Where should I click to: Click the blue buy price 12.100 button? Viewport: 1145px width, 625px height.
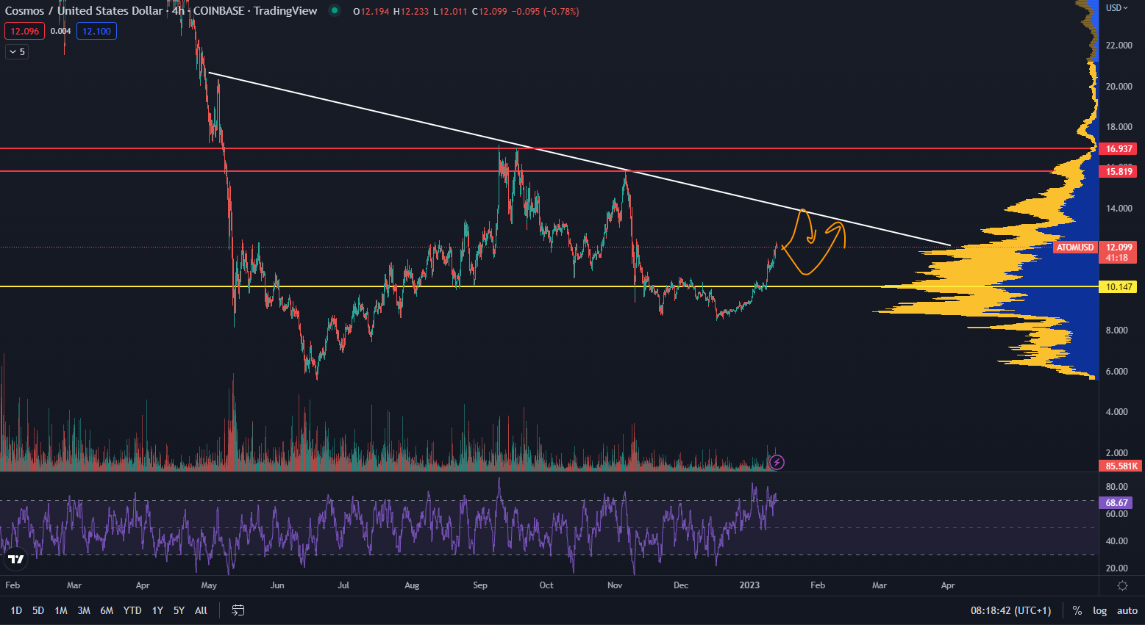coord(96,31)
